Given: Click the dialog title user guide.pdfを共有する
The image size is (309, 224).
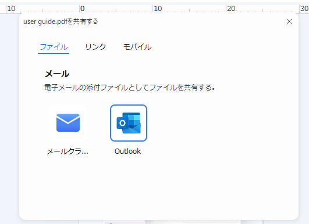Looking at the screenshot, I should tap(61, 21).
